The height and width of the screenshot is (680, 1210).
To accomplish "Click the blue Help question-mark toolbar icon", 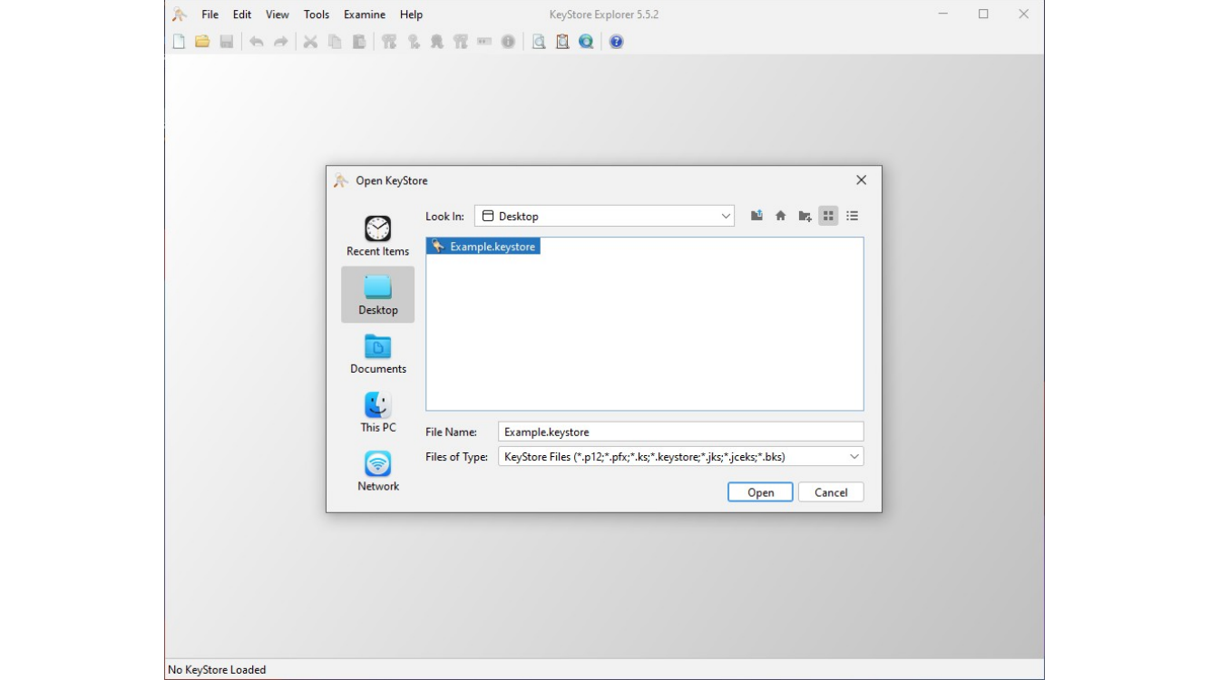I will coord(617,42).
